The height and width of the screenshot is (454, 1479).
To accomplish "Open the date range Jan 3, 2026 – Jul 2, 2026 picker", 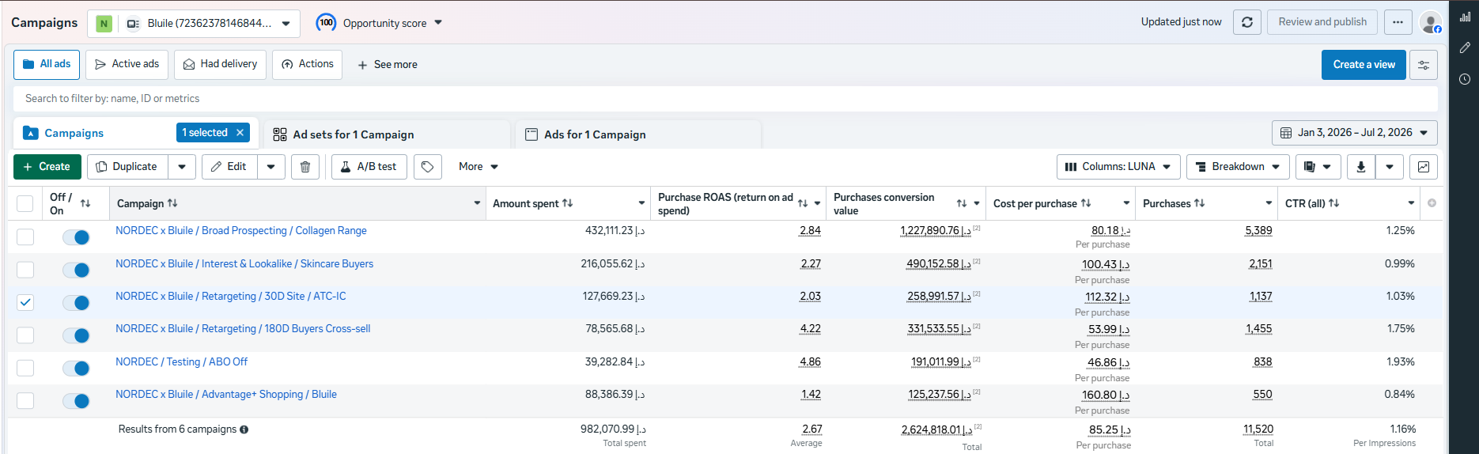I will (1354, 133).
